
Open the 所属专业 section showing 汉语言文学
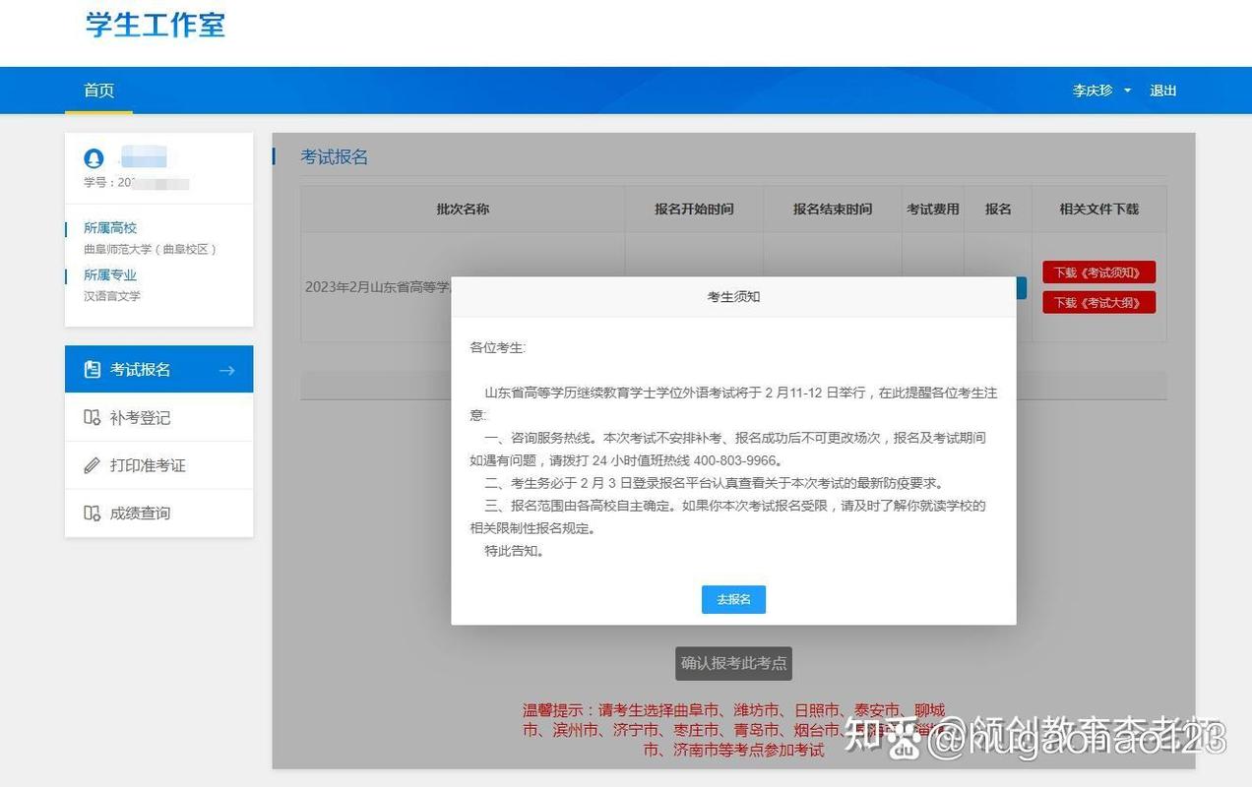click(x=109, y=275)
